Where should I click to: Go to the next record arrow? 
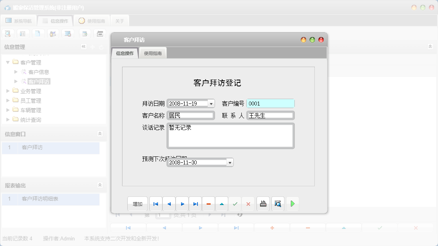(x=182, y=204)
